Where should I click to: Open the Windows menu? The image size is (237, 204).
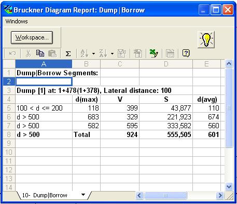tap(17, 21)
